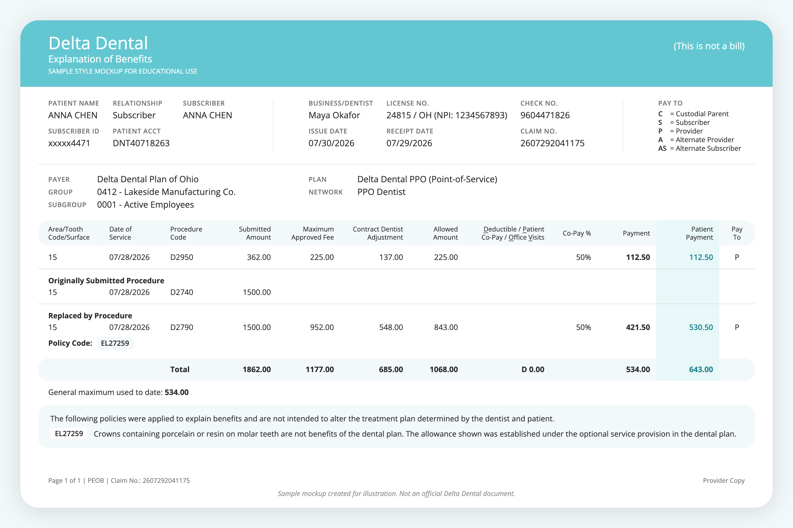
Task: Select procedure code 'D2740'
Action: 182,292
